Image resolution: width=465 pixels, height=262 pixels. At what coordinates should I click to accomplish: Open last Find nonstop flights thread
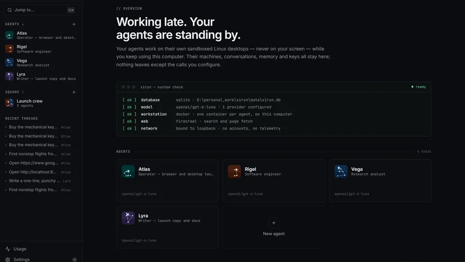pos(39,190)
